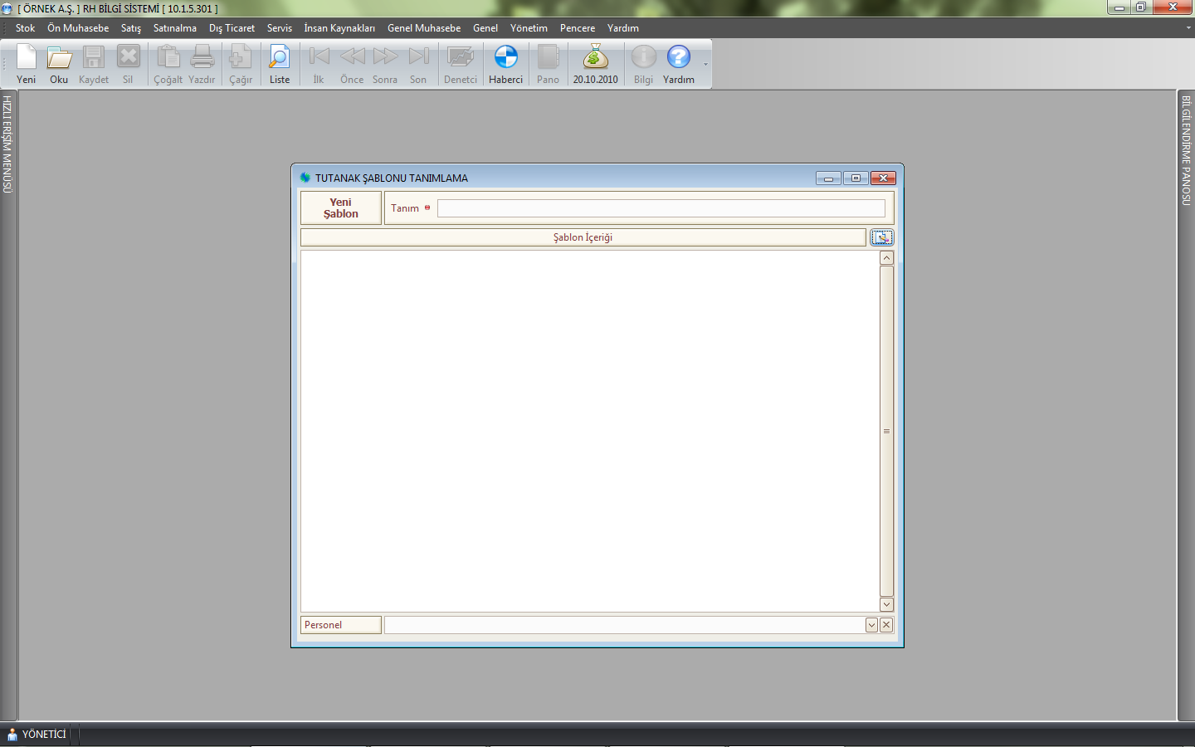
Task: Click the icon button beside Şablon İçeriği
Action: point(882,237)
